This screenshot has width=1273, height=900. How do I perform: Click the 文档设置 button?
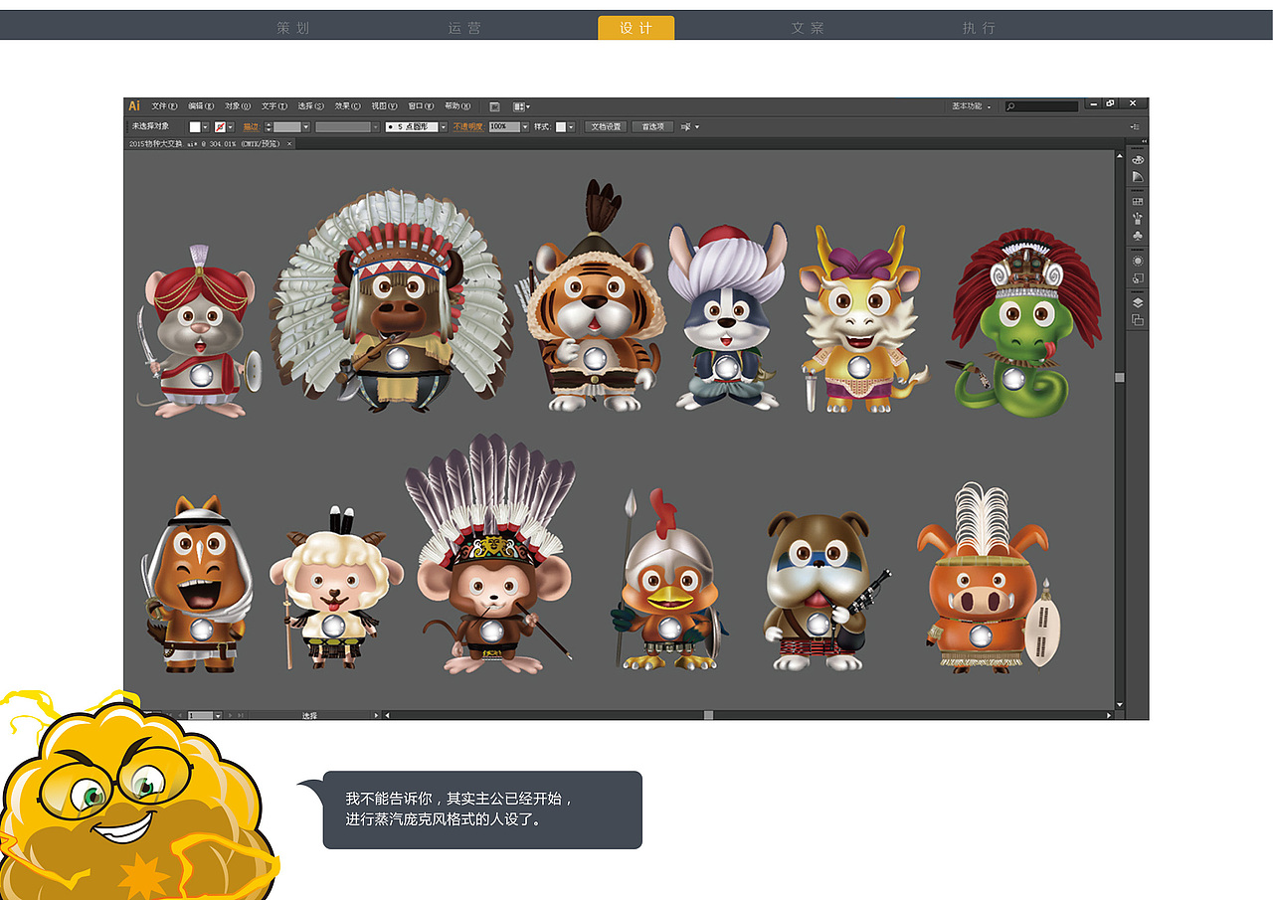coord(605,126)
